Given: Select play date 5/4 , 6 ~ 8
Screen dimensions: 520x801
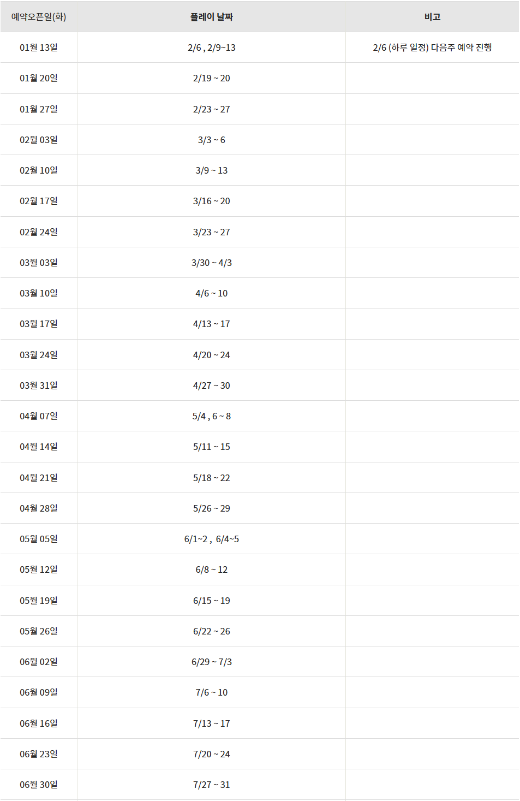Looking at the screenshot, I should click(211, 416).
